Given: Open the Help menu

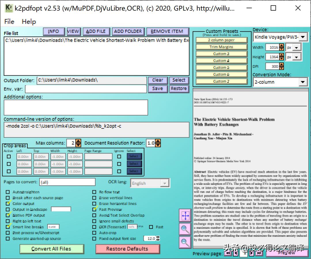Looking at the screenshot, I should tap(29, 21).
